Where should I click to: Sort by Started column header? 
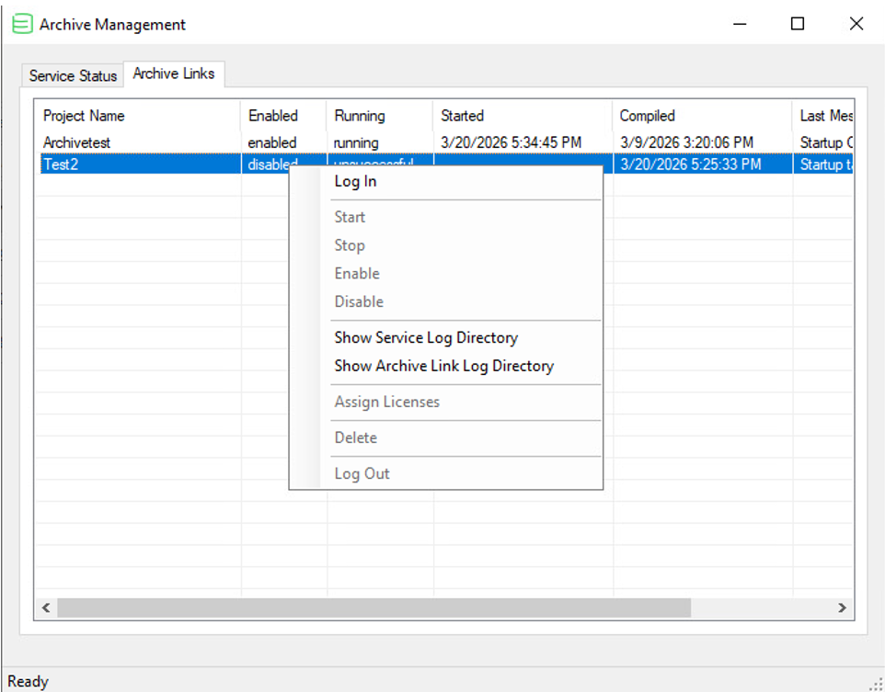(x=523, y=116)
